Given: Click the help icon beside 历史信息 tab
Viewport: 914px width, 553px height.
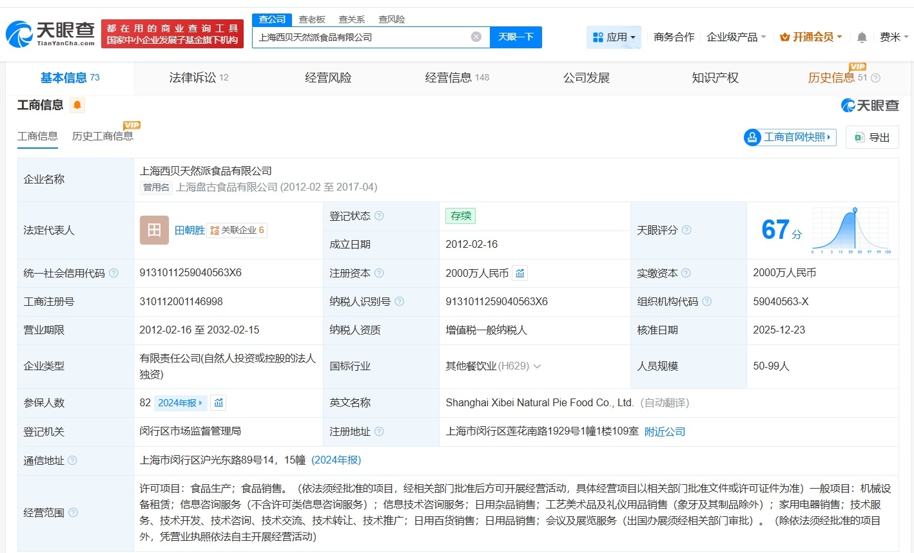Looking at the screenshot, I should (x=875, y=78).
